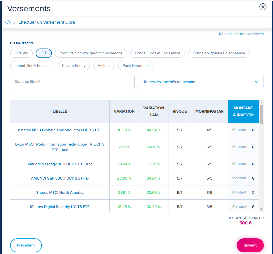This screenshot has width=273, height=254.
Task: Click the table scrollbar down arrow
Action: [261, 209]
